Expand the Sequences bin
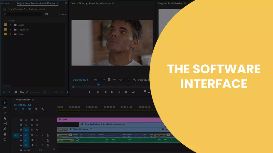The width and height of the screenshot is (273, 153). [x=10, y=30]
